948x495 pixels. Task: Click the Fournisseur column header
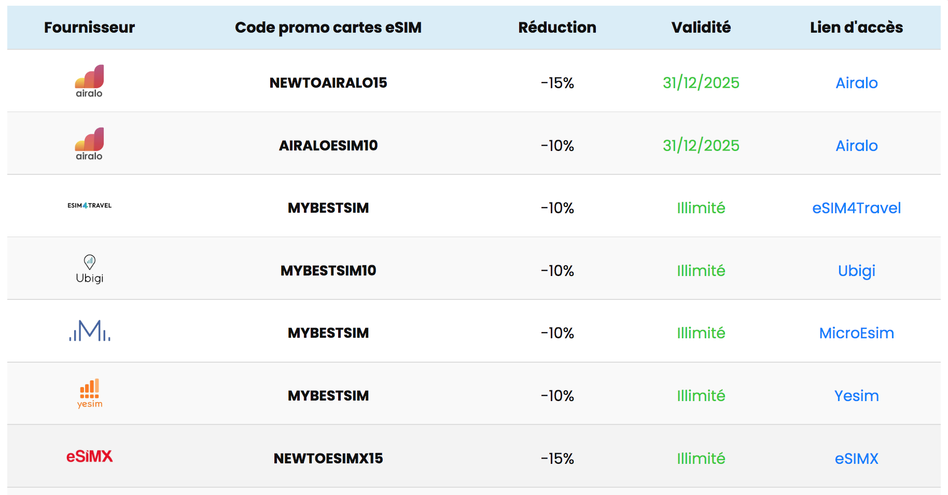pyautogui.click(x=89, y=27)
